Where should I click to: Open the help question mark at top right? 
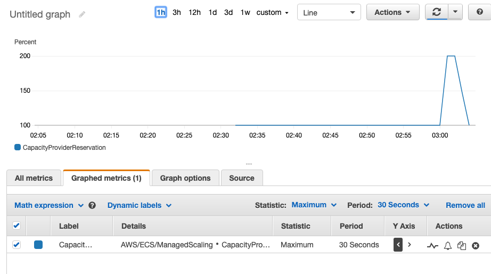(479, 12)
